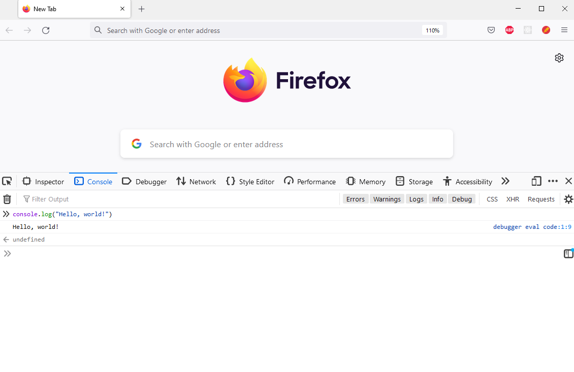Click the back navigation arrow

tap(9, 30)
